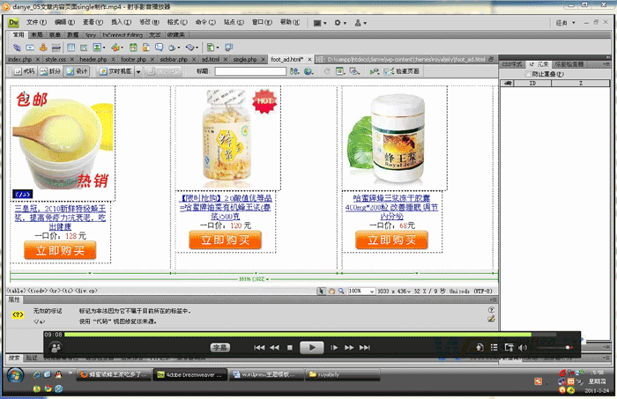
Task: Fast forward the video
Action: pos(349,348)
